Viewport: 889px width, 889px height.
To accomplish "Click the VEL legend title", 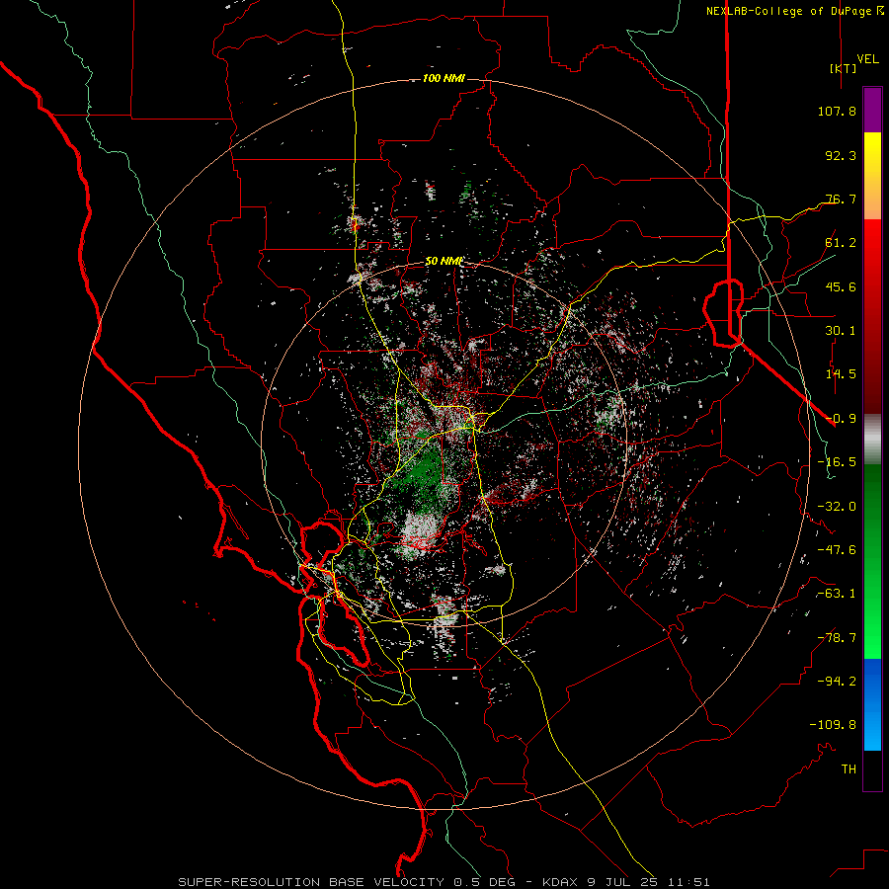I will pyautogui.click(x=867, y=59).
